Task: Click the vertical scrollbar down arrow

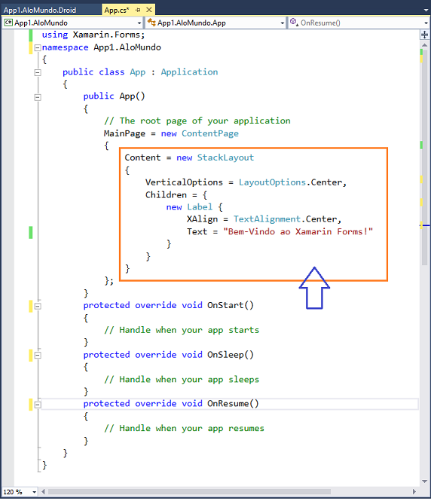Action: [425, 481]
